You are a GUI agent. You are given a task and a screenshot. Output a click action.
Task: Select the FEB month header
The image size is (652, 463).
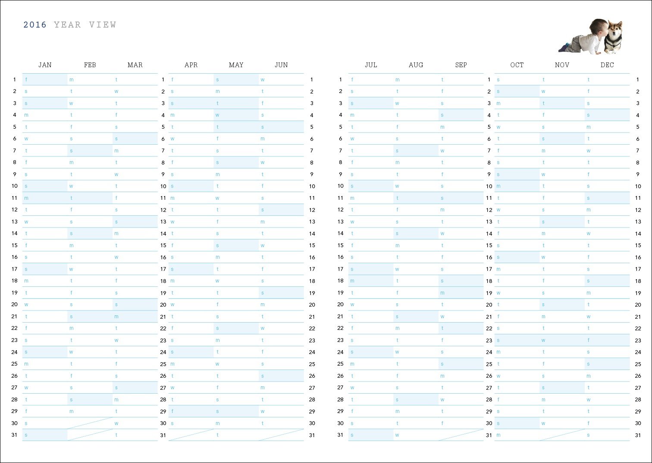(x=90, y=65)
